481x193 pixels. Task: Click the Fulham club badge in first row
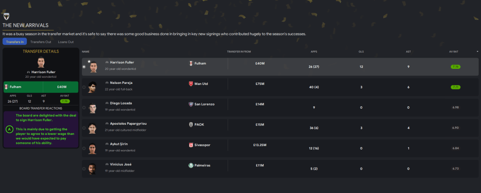(x=191, y=63)
